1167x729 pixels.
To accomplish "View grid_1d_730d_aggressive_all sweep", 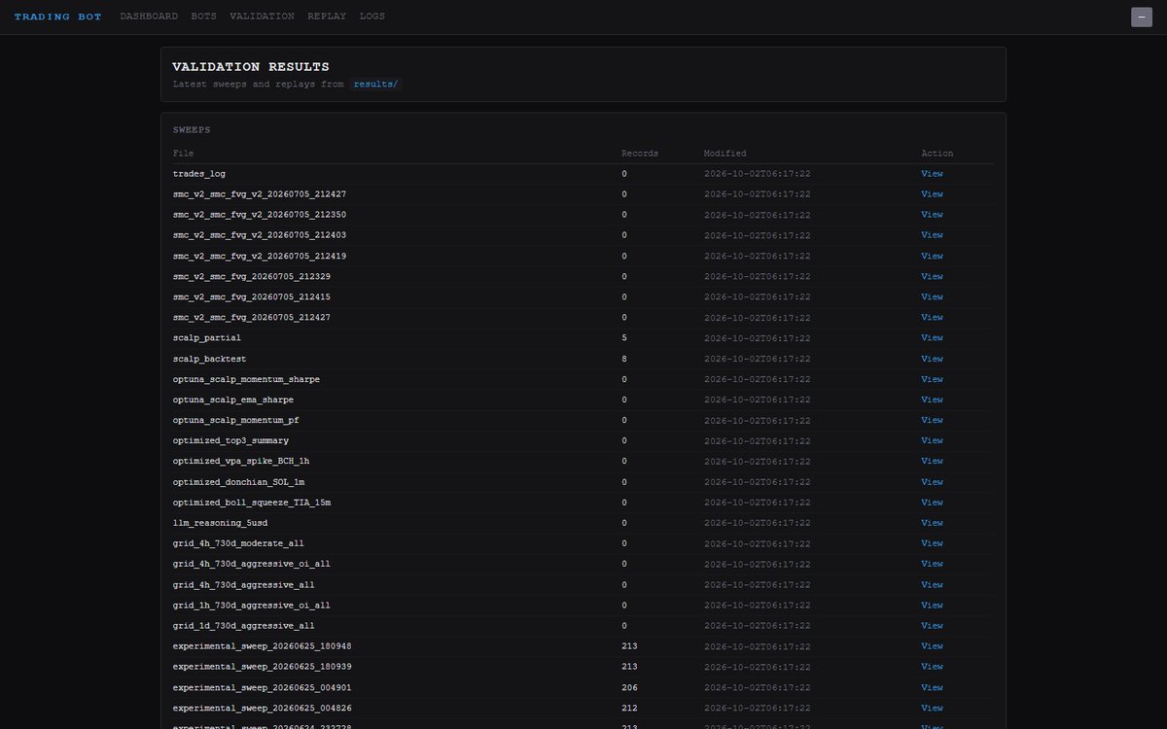I will point(932,626).
